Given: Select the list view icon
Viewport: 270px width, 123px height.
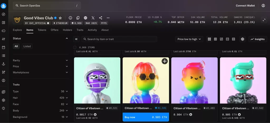Looking at the screenshot, I should [x=228, y=39].
